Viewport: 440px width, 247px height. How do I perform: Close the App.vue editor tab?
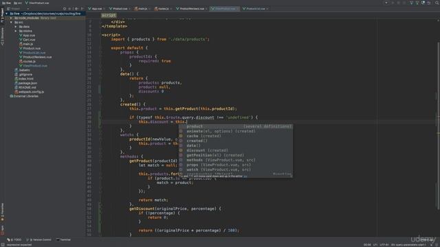(x=104, y=9)
